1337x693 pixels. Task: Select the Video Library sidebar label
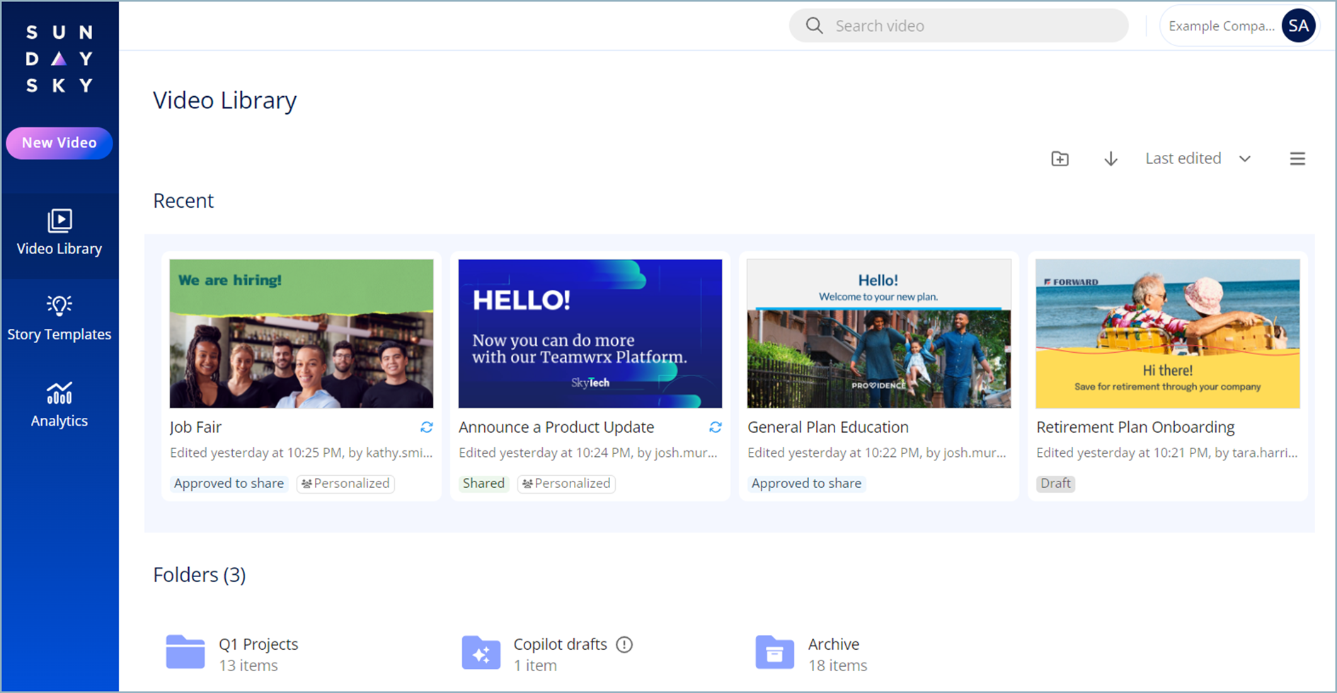pos(59,249)
